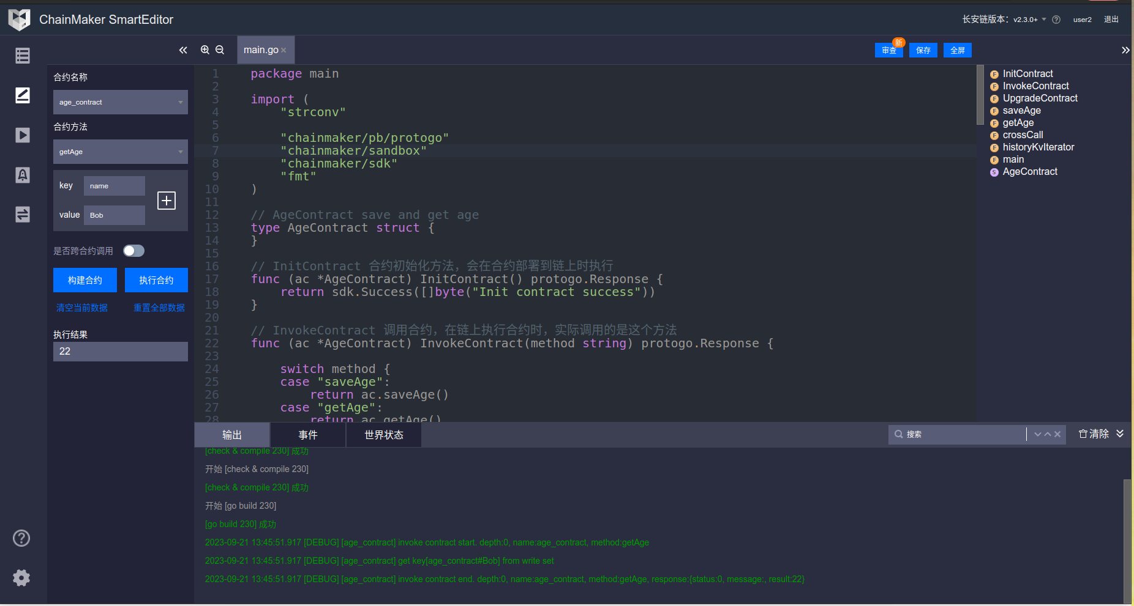Add a new key-value parameter
This screenshot has width=1134, height=606.
coord(167,201)
